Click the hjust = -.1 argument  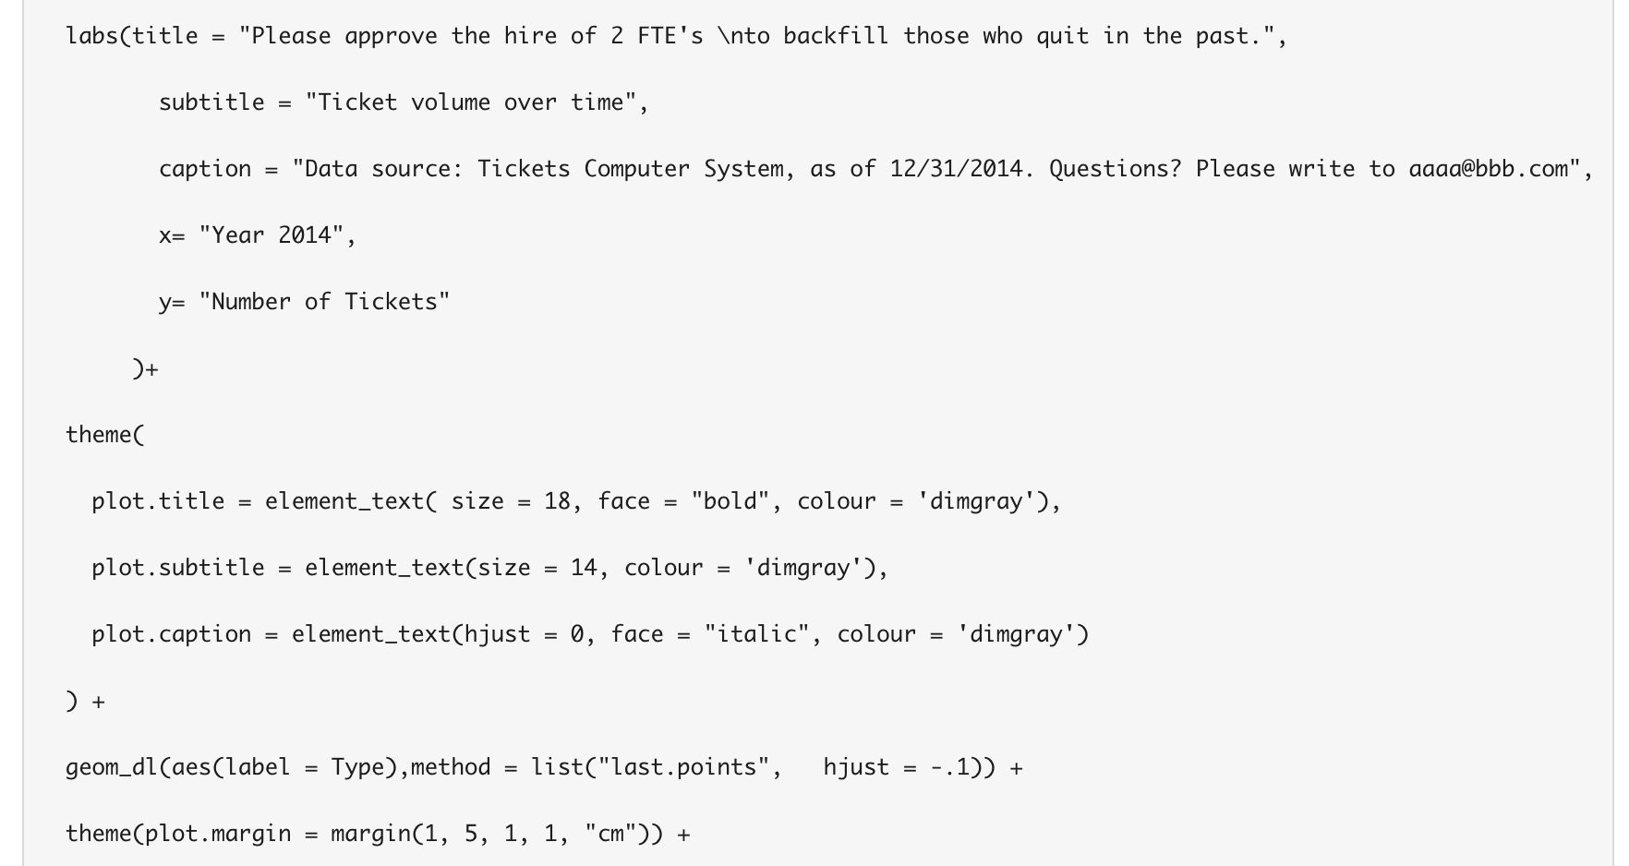[896, 767]
